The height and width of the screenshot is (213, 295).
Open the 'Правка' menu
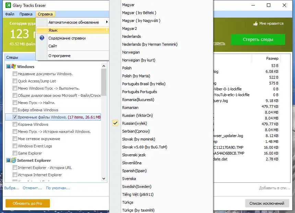coord(26,14)
